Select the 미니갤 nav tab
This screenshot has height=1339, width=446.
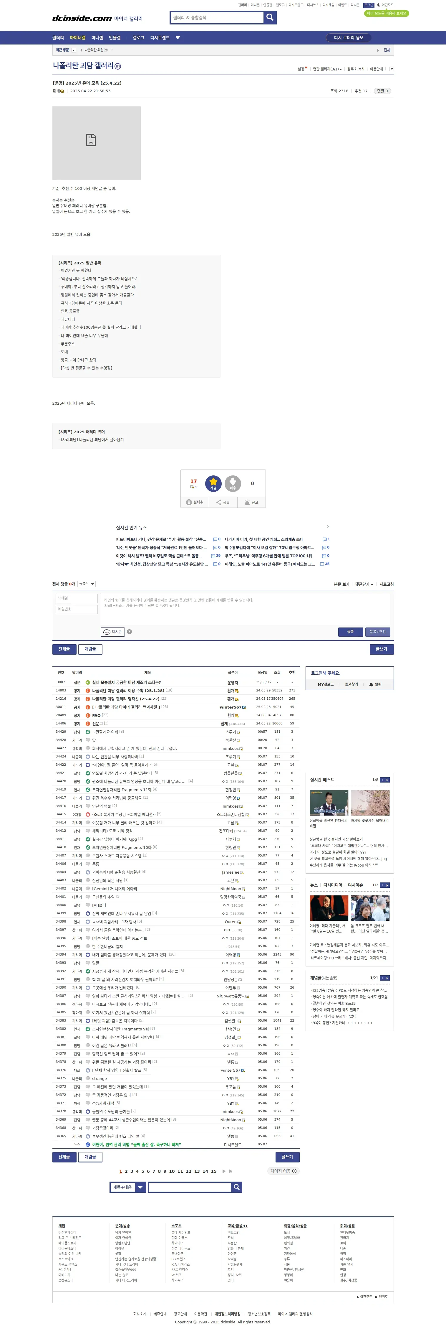pos(97,37)
